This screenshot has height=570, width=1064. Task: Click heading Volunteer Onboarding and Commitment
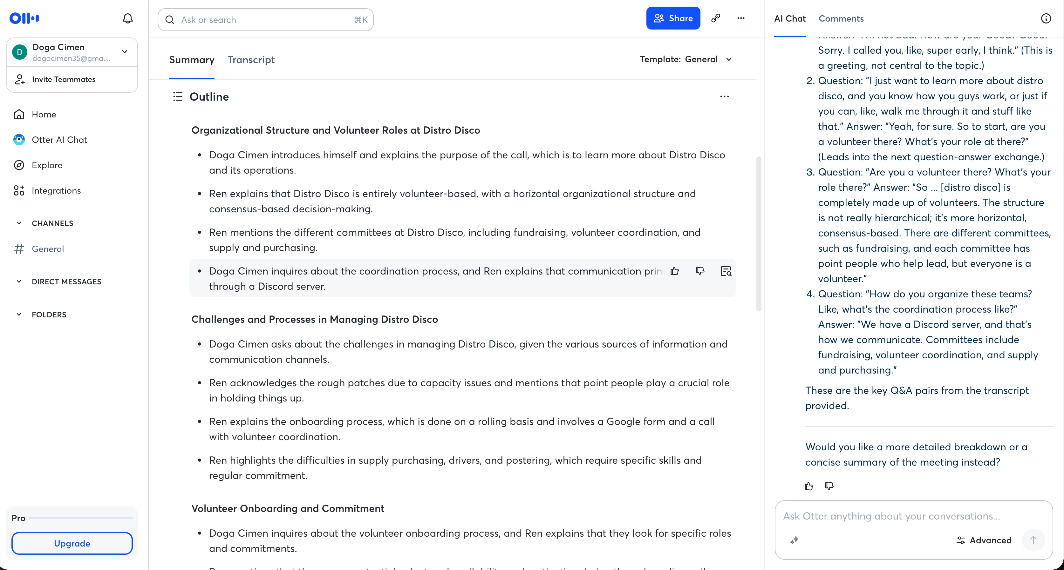click(x=288, y=508)
